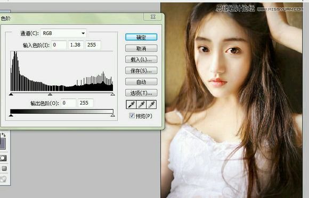Click input levels shadow field showing 0
309x198 pixels.
point(59,45)
